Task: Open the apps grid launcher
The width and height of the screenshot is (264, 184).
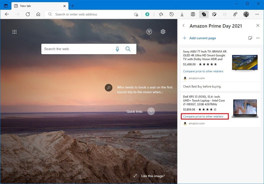Action: click(x=15, y=32)
